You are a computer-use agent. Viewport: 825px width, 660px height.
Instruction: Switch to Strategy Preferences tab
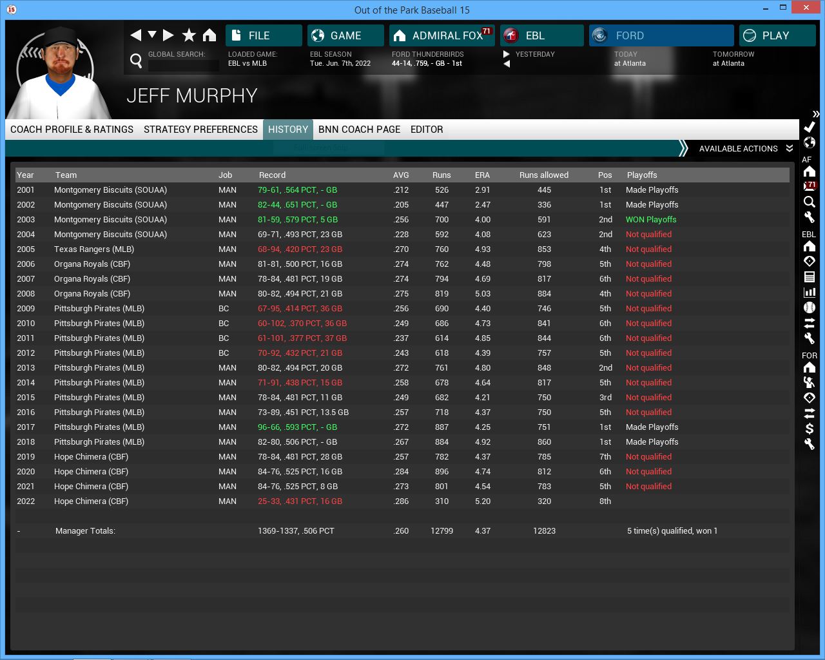(200, 130)
